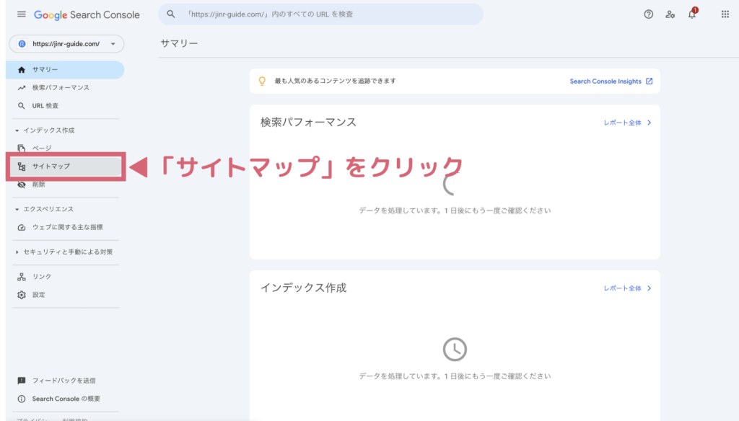
Task: Collapse the エクスペリエンス sidebar section
Action: coord(17,209)
